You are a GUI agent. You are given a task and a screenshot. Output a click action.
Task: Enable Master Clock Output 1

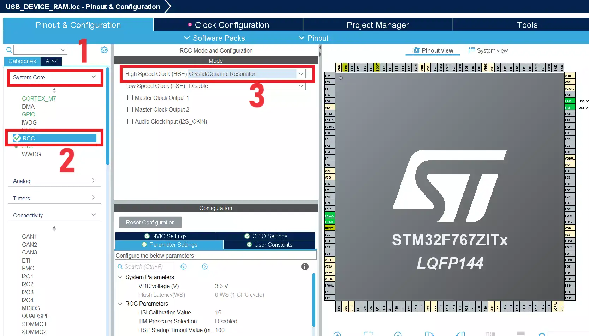[x=130, y=98]
